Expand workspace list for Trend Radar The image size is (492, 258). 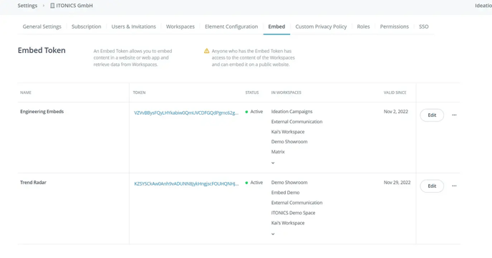pyautogui.click(x=273, y=234)
